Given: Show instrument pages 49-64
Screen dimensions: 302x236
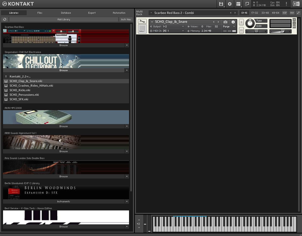Looking at the screenshot, I should (x=275, y=13).
